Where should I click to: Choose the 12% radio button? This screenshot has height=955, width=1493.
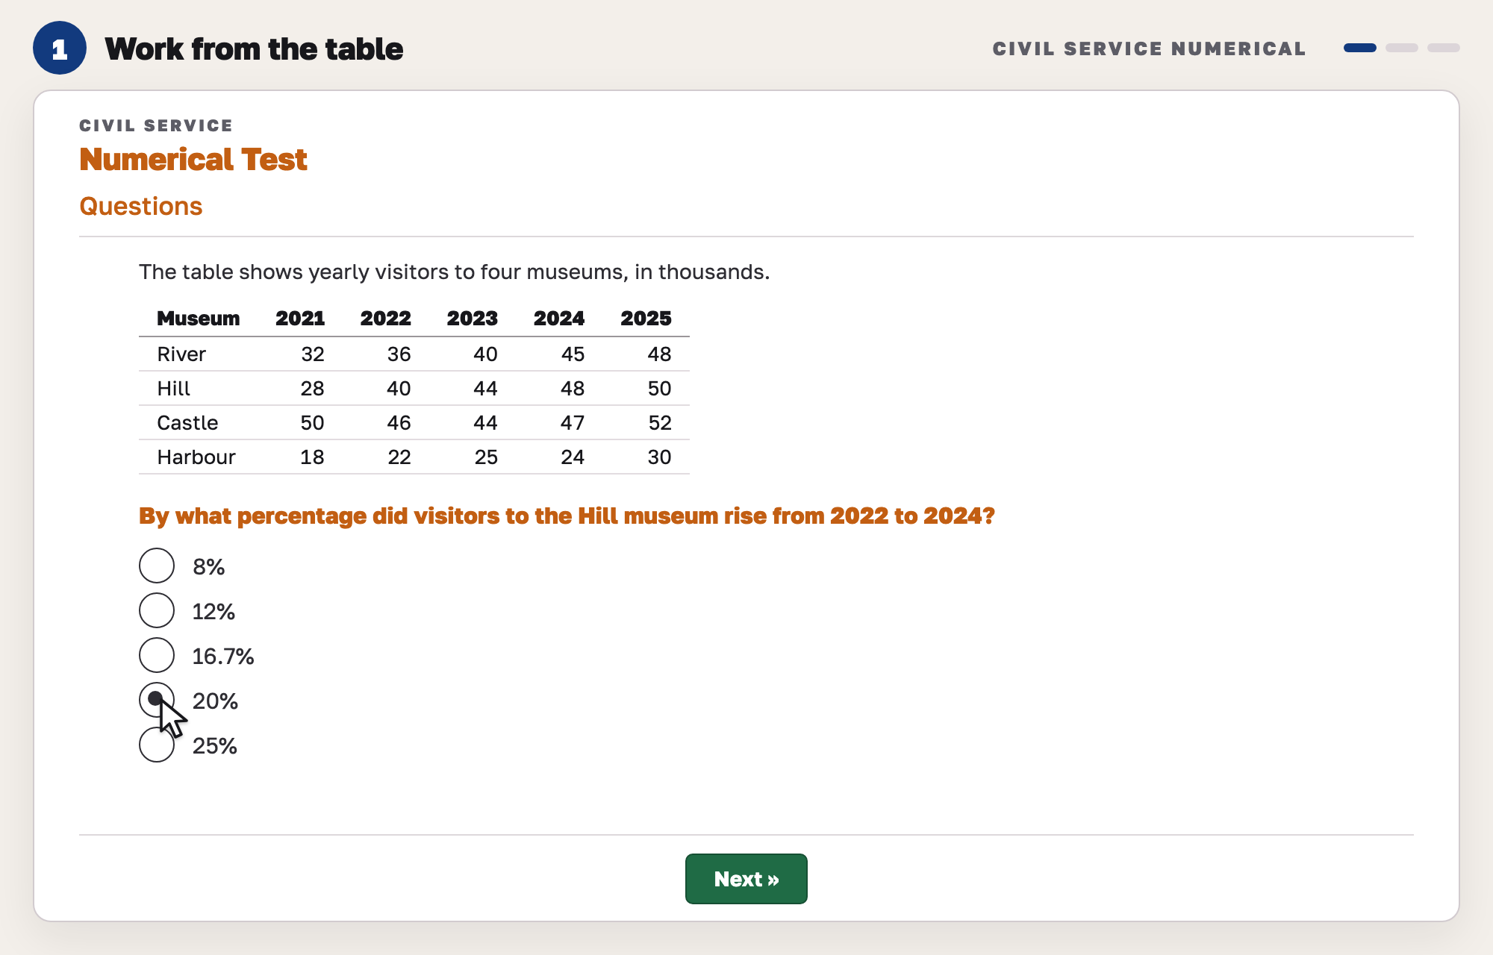pyautogui.click(x=157, y=611)
